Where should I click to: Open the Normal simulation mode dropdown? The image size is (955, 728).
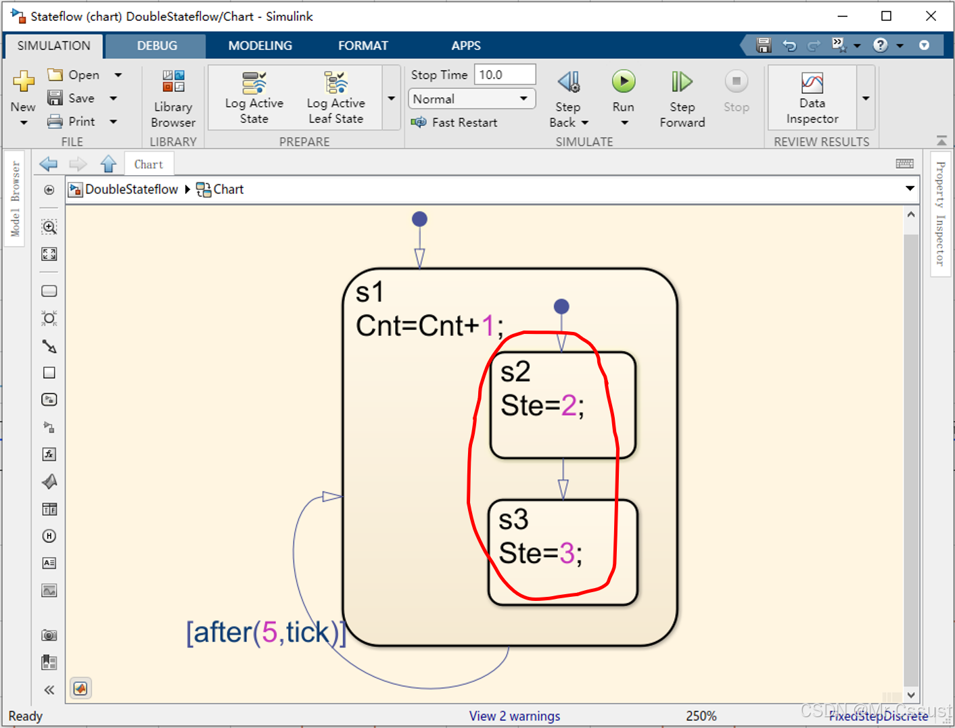coord(471,99)
